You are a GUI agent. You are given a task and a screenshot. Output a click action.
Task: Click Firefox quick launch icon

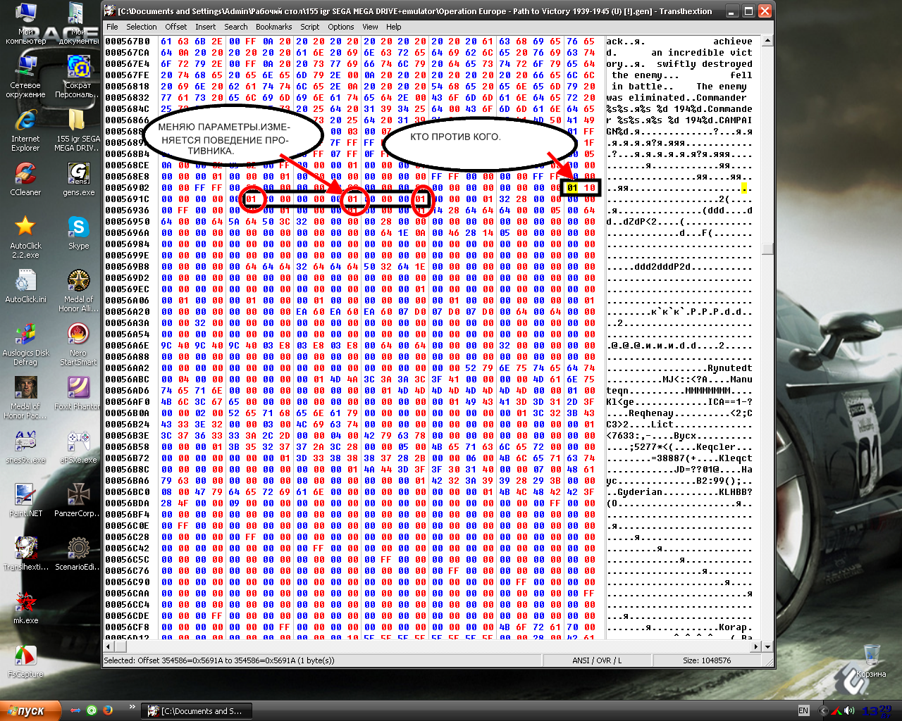[x=108, y=710]
